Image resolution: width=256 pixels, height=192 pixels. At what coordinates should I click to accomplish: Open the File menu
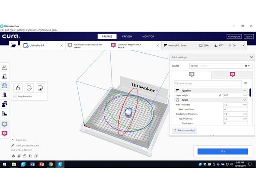[x=2, y=30]
